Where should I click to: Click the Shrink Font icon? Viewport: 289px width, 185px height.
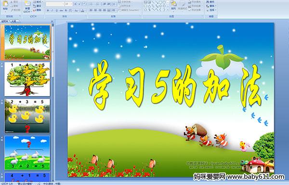point(79,4)
